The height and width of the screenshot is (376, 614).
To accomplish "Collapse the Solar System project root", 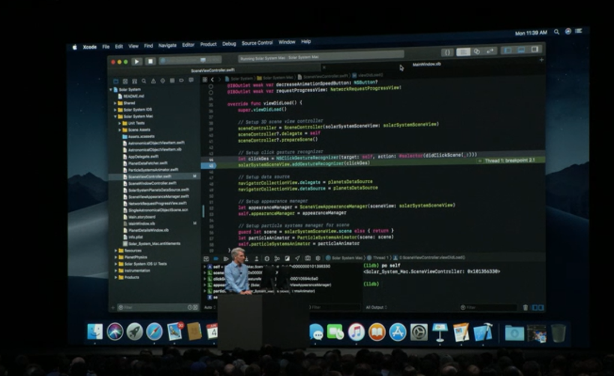I will pos(111,89).
